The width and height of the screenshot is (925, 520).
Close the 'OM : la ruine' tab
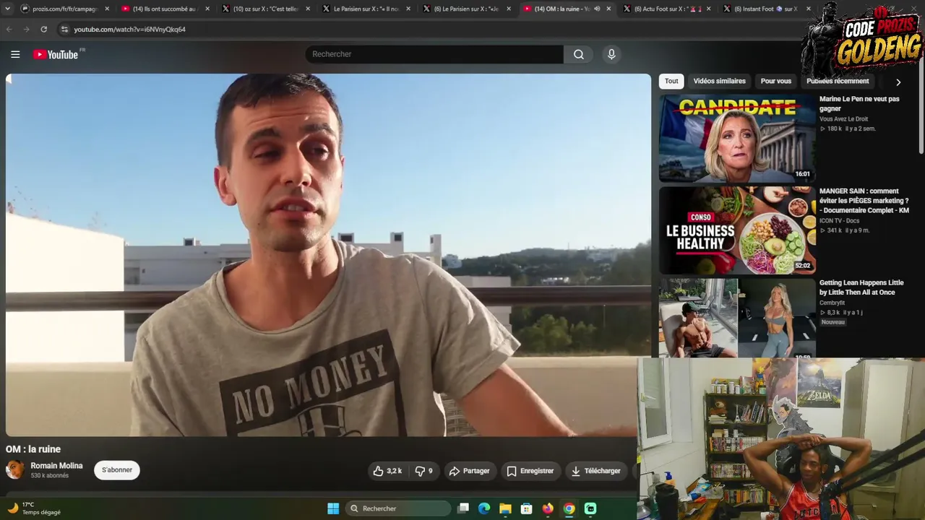point(608,9)
